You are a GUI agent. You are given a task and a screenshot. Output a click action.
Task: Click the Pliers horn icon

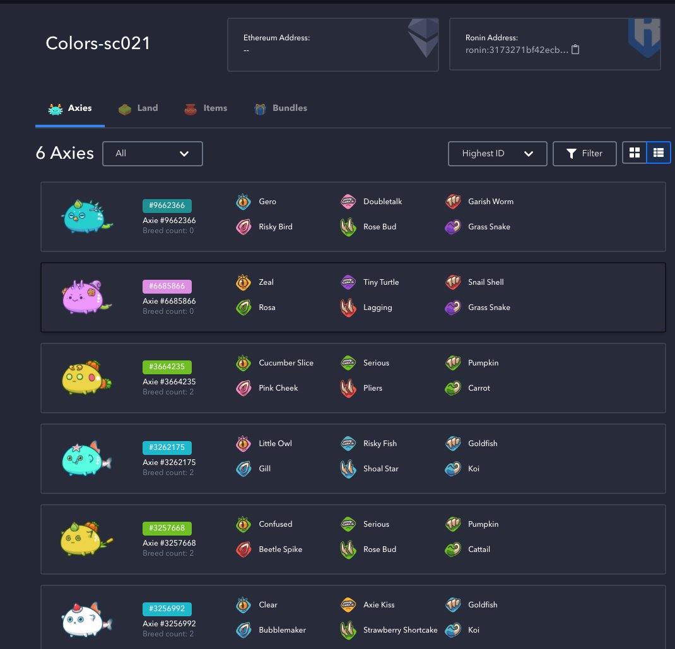[348, 388]
